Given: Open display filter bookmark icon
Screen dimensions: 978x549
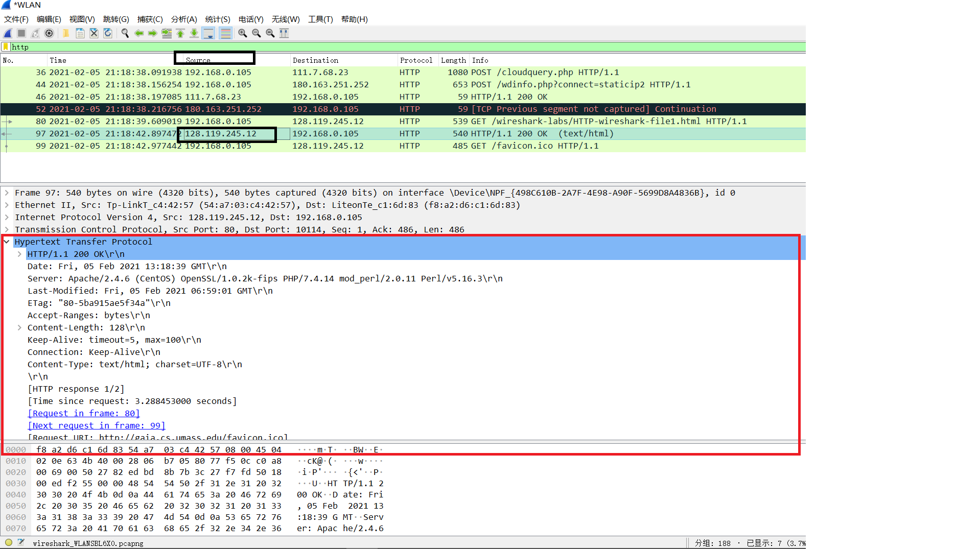Looking at the screenshot, I should [6, 47].
